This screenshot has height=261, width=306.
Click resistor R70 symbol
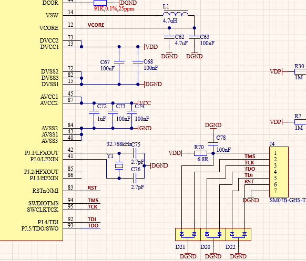(200, 153)
